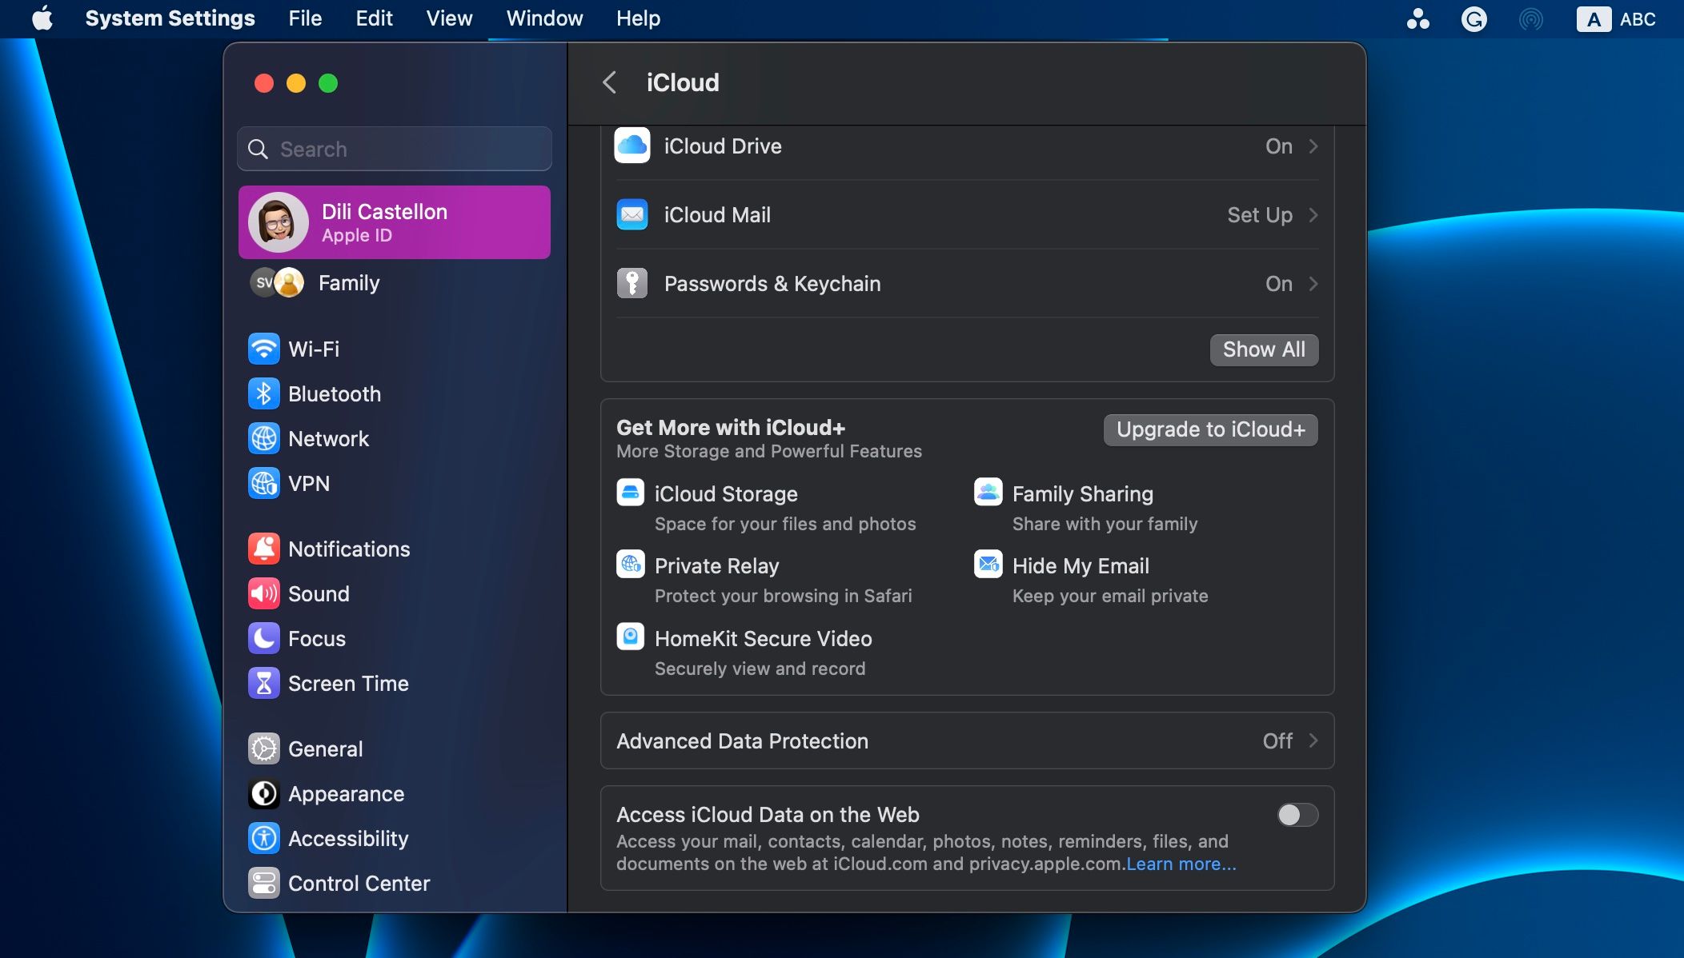1684x958 pixels.
Task: Select the Family Sharing icon
Action: tap(988, 493)
